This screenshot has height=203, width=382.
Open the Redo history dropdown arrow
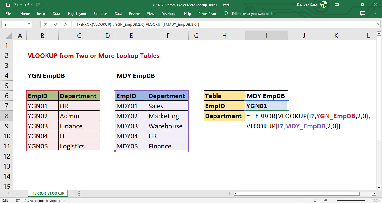[x=32, y=5]
